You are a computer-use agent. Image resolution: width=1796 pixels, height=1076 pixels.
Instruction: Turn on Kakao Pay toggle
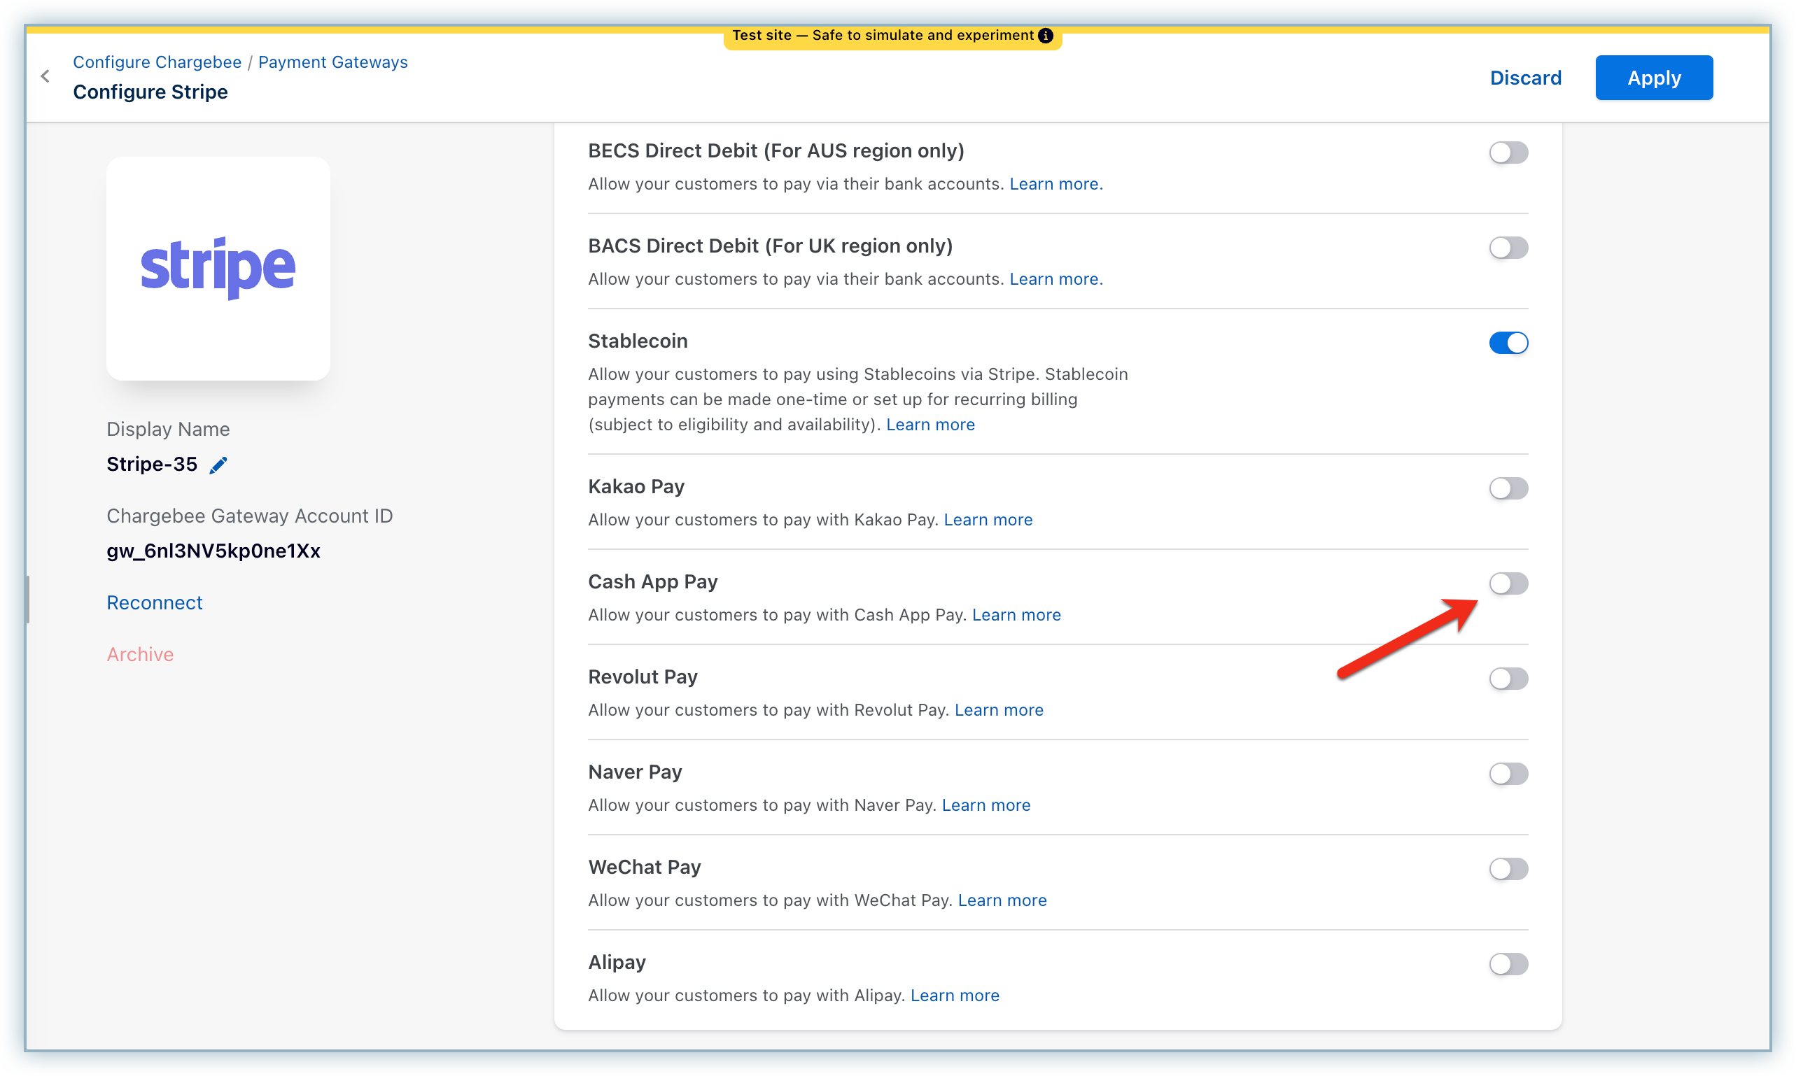click(1508, 488)
